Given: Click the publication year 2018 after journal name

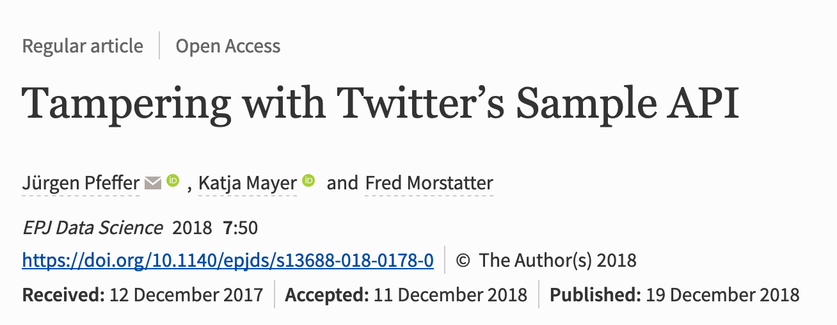Looking at the screenshot, I should click(x=192, y=228).
